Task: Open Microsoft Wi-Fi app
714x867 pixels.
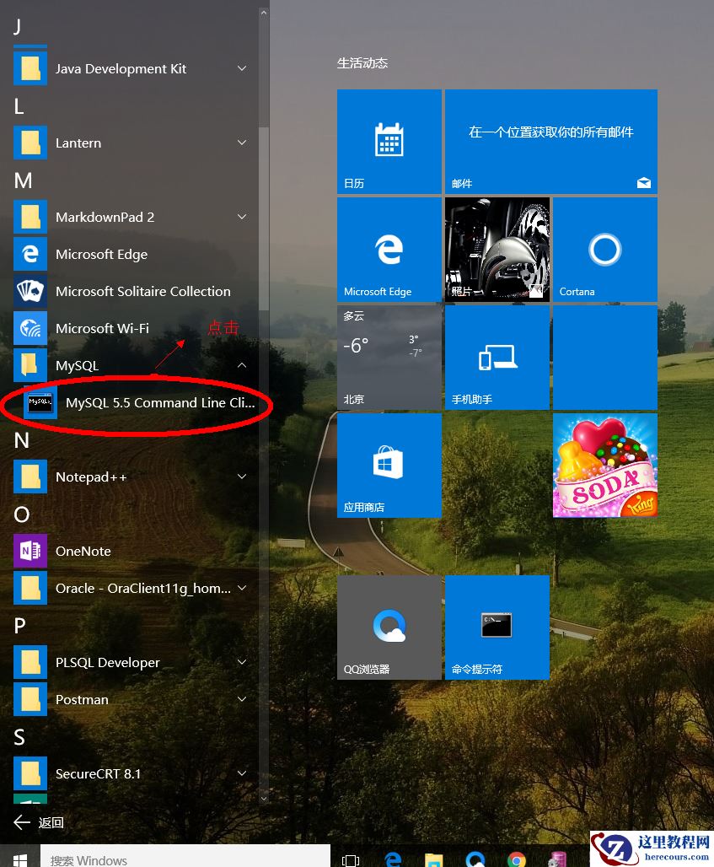Action: [101, 329]
